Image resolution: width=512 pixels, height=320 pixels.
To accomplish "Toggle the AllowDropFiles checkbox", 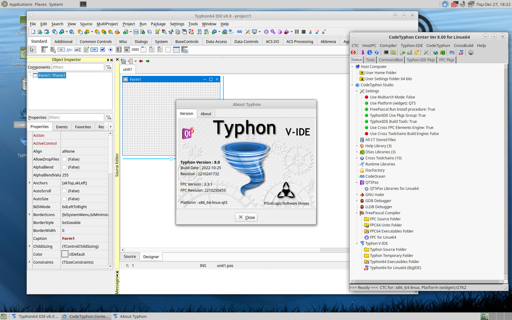I will 64,159.
